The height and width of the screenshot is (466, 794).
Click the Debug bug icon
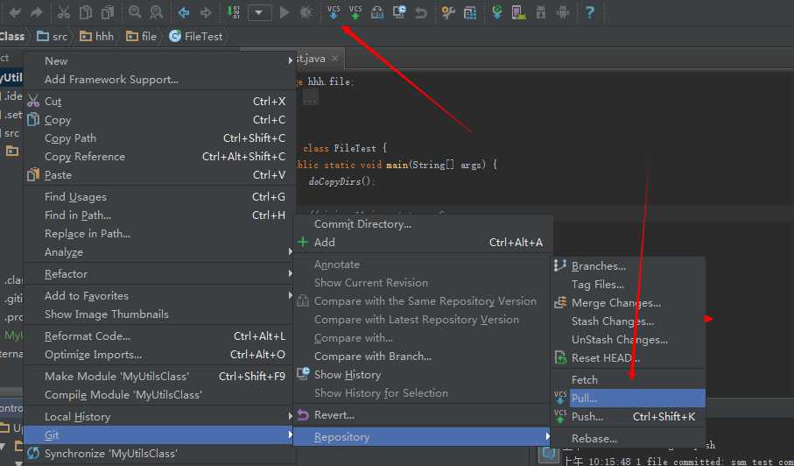tap(306, 12)
